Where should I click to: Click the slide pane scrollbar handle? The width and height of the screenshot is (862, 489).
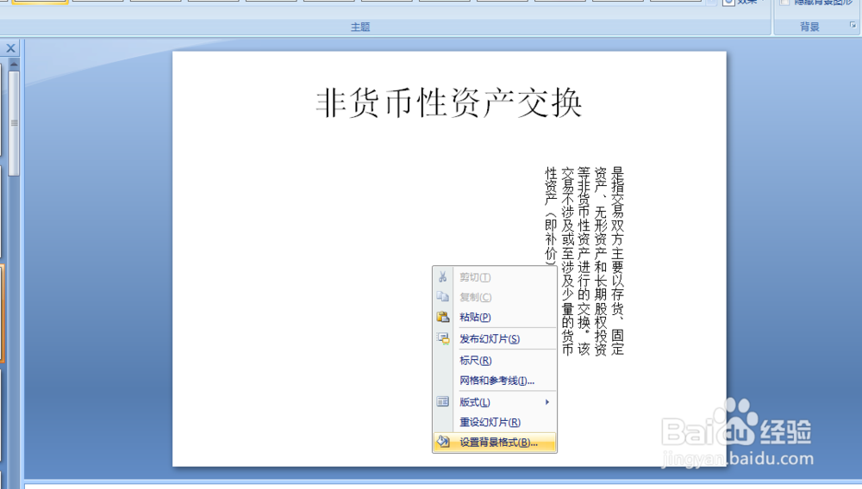coord(14,123)
